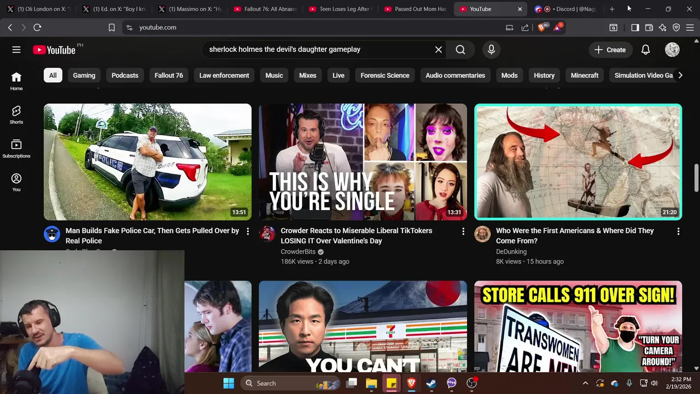
Task: Select the Fallout 76 filter chip
Action: [x=169, y=76]
